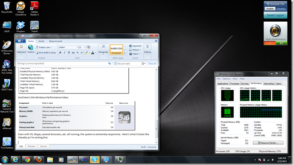Open the Picture insert dropdown

pyautogui.click(x=135, y=50)
